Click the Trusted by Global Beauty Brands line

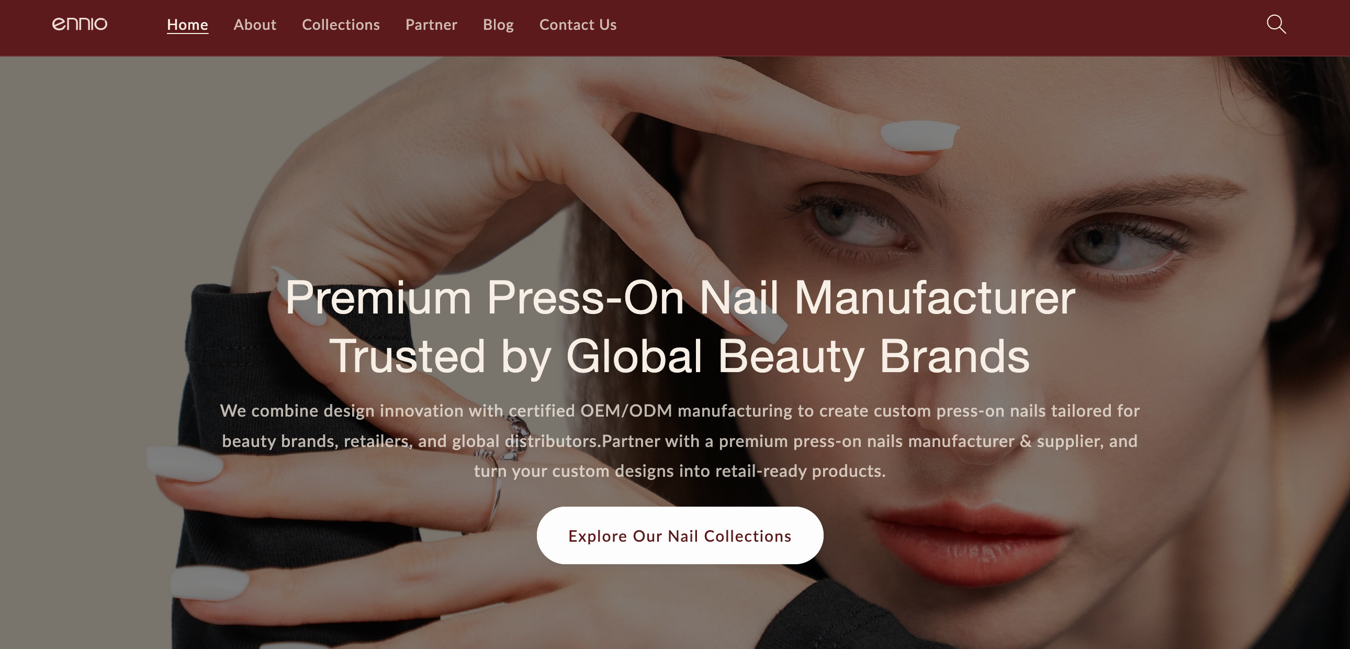(x=680, y=356)
